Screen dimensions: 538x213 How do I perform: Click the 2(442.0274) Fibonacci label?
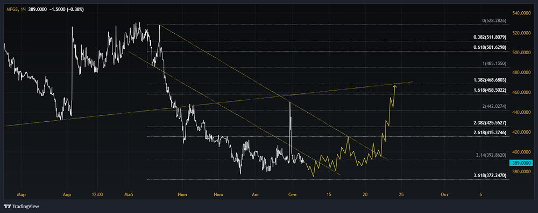click(x=494, y=106)
